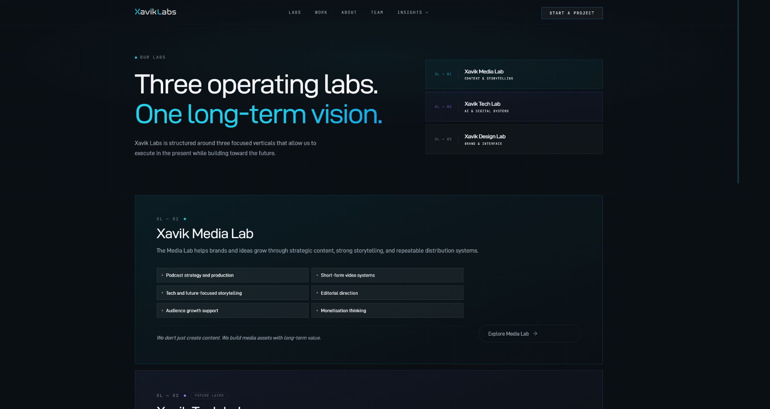This screenshot has width=770, height=409.
Task: Select the Xavik Tech Lab card
Action: click(514, 107)
